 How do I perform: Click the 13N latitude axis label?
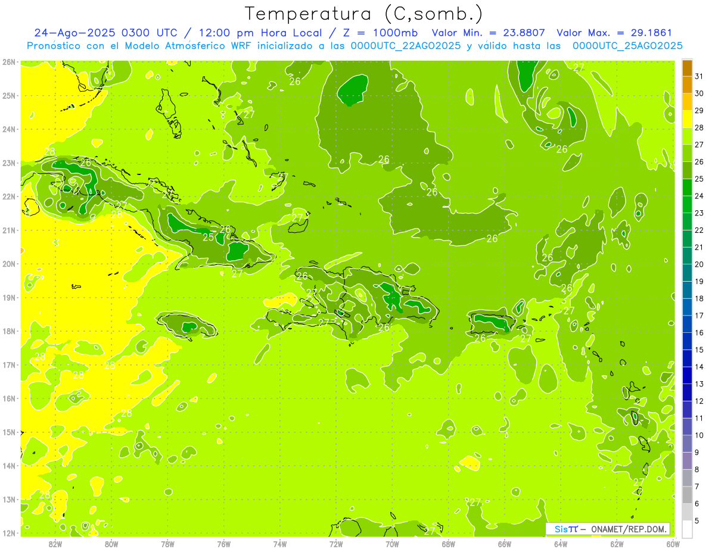click(8, 499)
